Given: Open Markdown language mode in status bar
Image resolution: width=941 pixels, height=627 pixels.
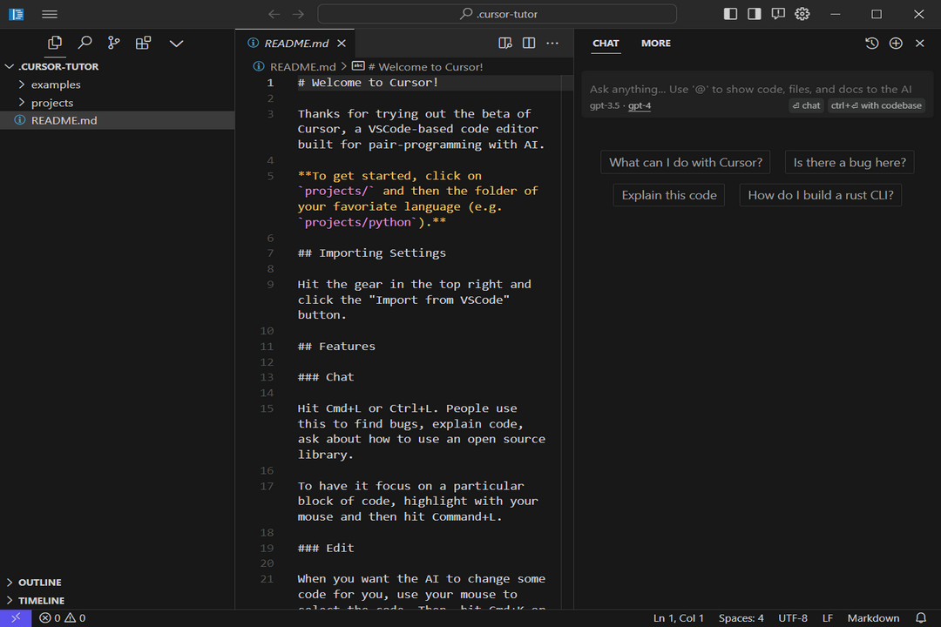Looking at the screenshot, I should 873,618.
